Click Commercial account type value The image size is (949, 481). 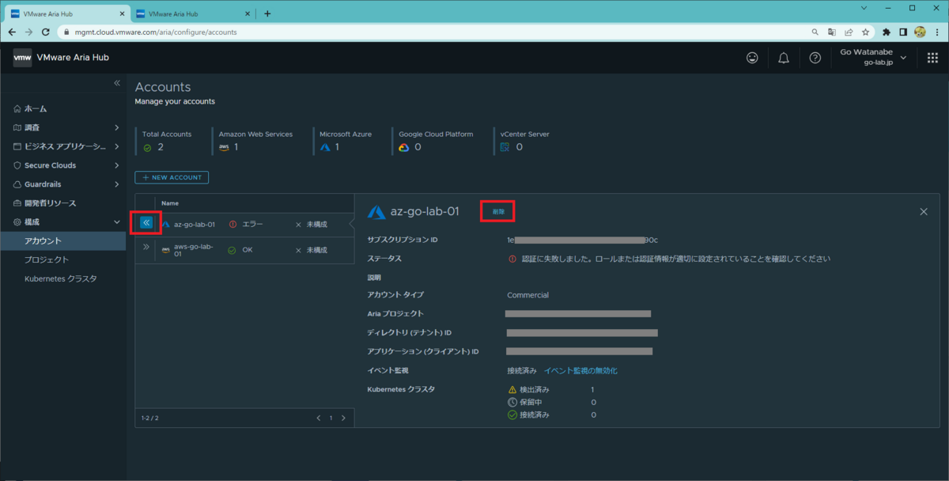click(527, 295)
